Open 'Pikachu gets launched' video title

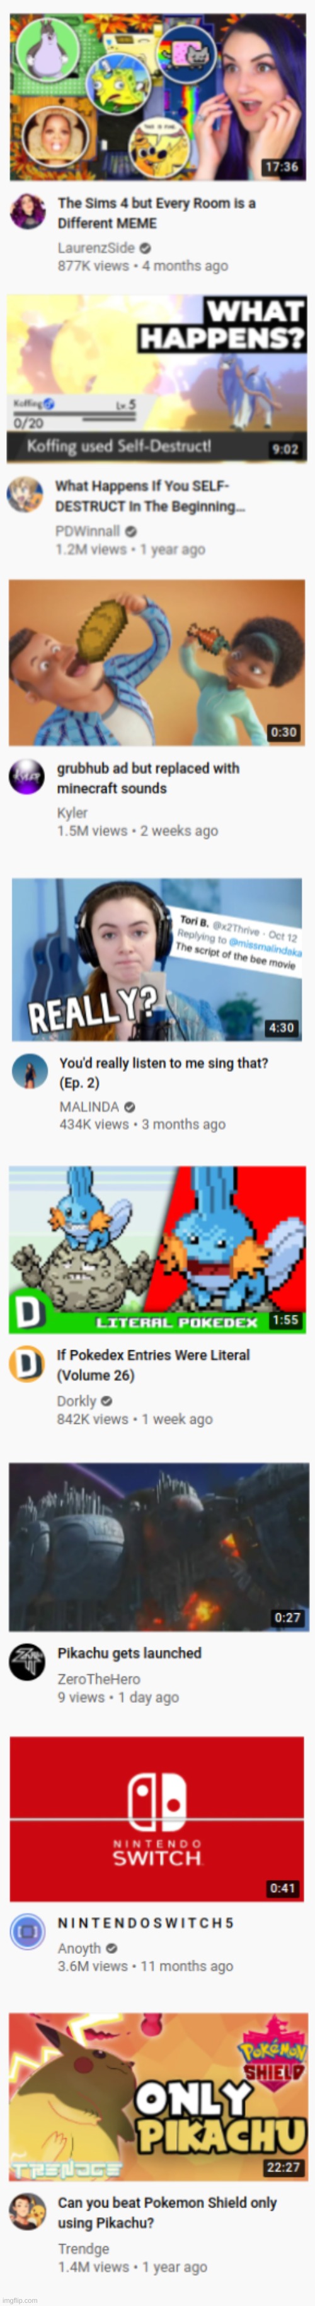click(x=130, y=1654)
